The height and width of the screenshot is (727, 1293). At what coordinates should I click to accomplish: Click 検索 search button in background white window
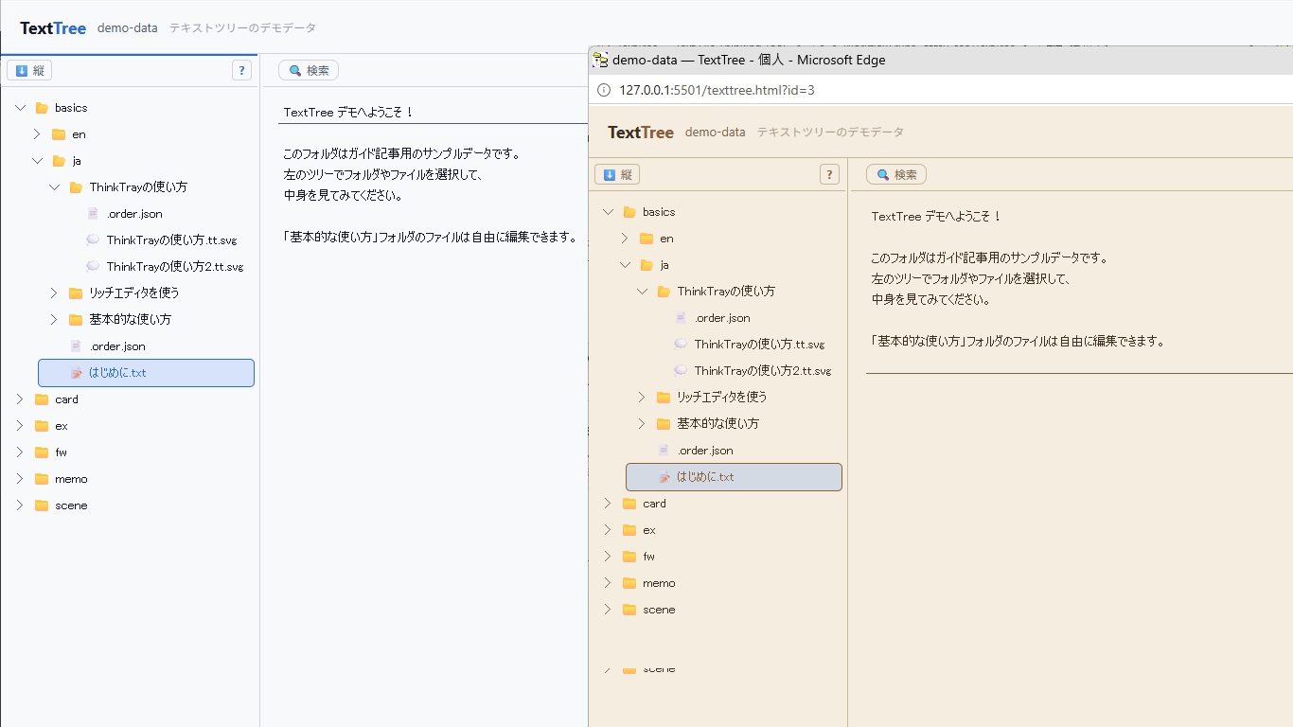pos(309,70)
